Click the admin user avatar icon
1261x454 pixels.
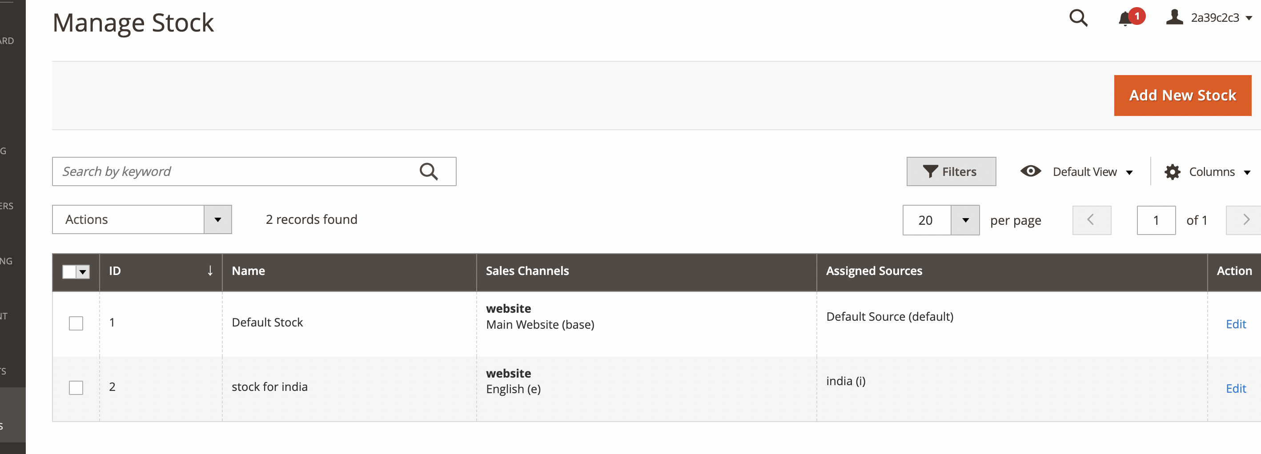coord(1173,18)
